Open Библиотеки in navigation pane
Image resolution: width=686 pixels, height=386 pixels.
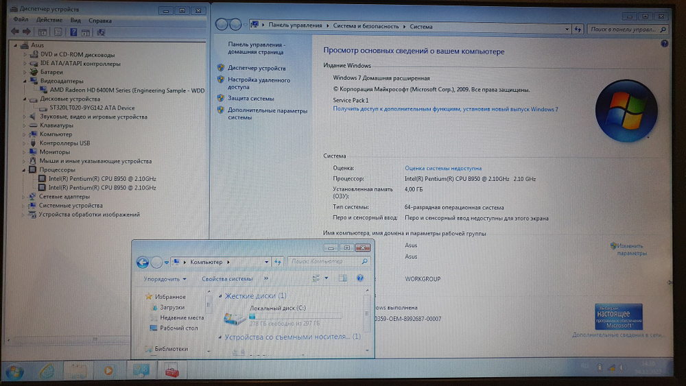point(171,349)
